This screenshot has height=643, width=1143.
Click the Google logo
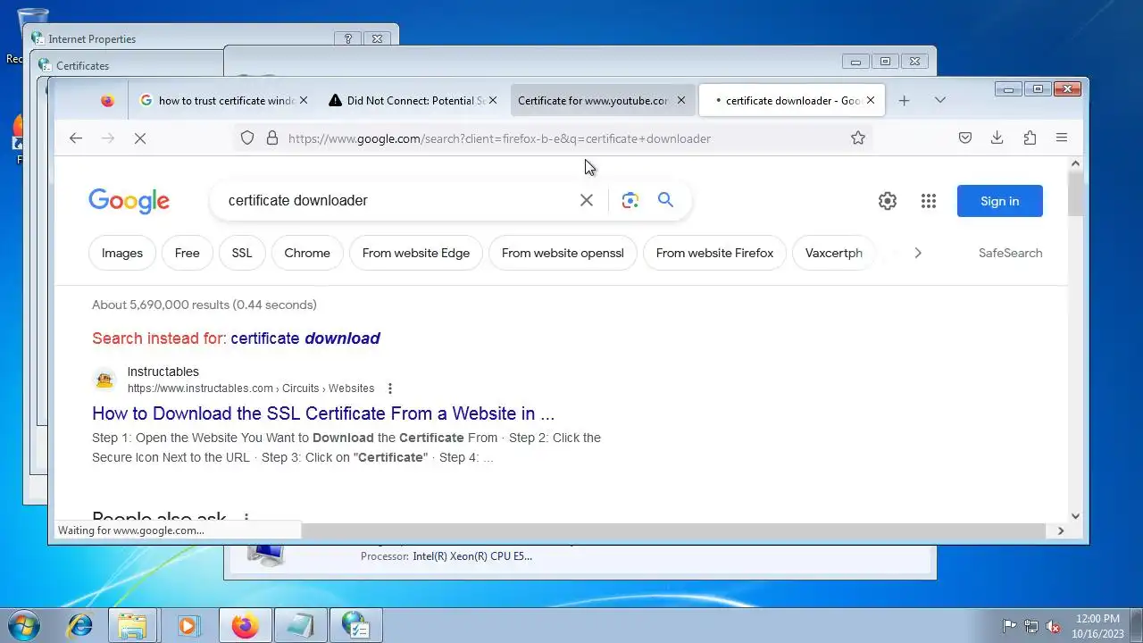[x=129, y=201]
